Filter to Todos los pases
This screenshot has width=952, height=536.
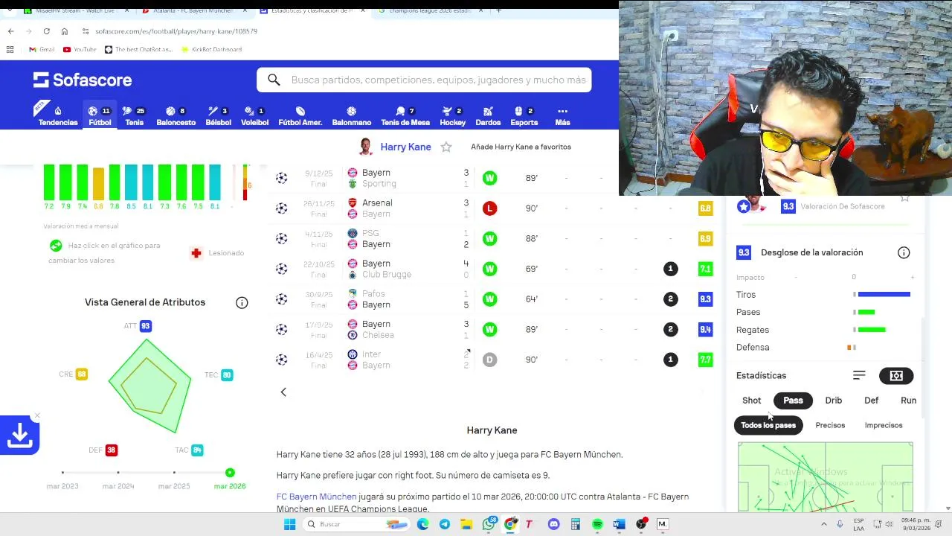(768, 425)
